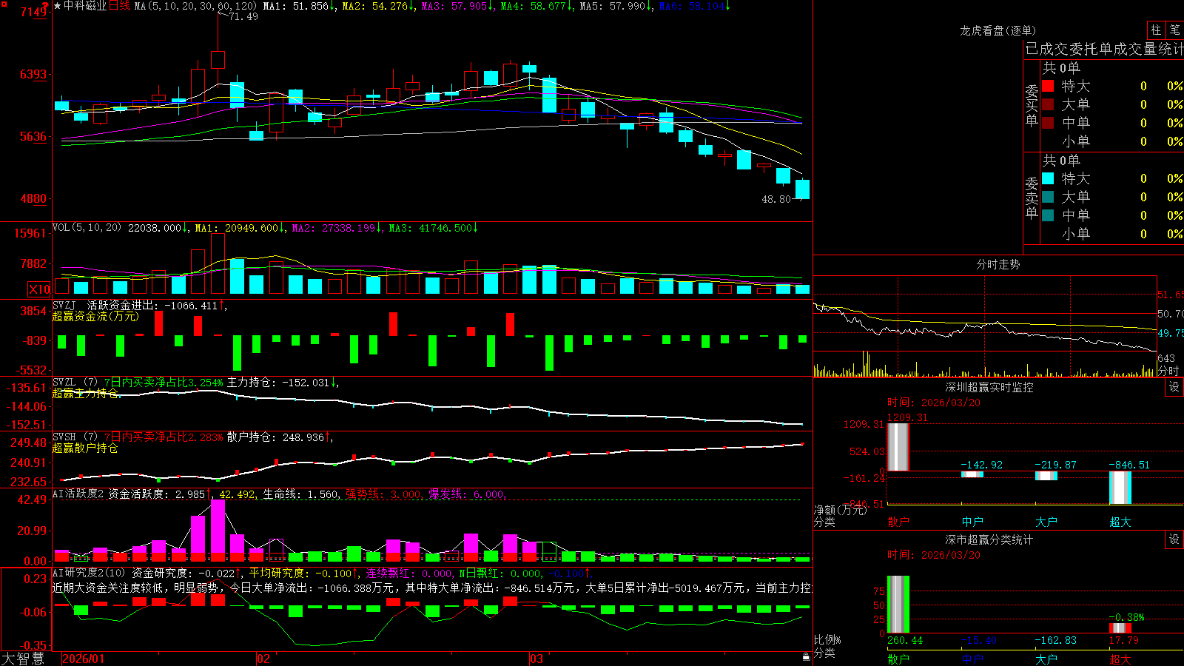Image resolution: width=1184 pixels, height=666 pixels.
Task: Click the 1209.31 散户 net amount bar
Action: click(898, 447)
